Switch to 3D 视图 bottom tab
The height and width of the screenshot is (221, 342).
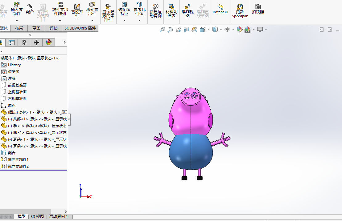click(x=37, y=217)
